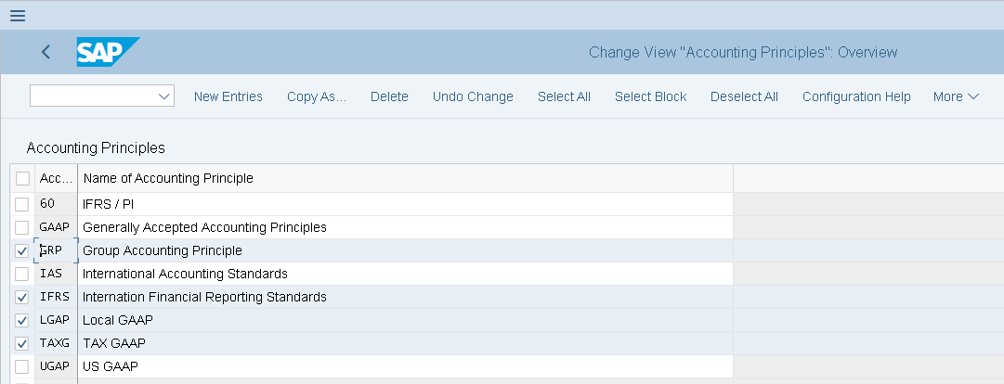Click Deselect All
The image size is (1004, 384).
(744, 96)
